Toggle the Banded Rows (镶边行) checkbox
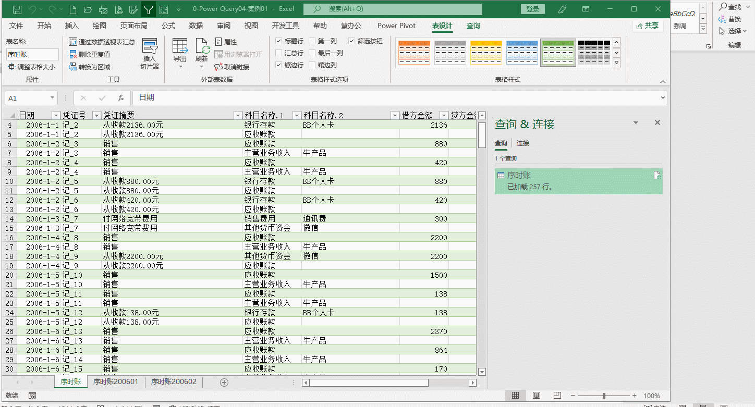The width and height of the screenshot is (755, 407). (279, 65)
